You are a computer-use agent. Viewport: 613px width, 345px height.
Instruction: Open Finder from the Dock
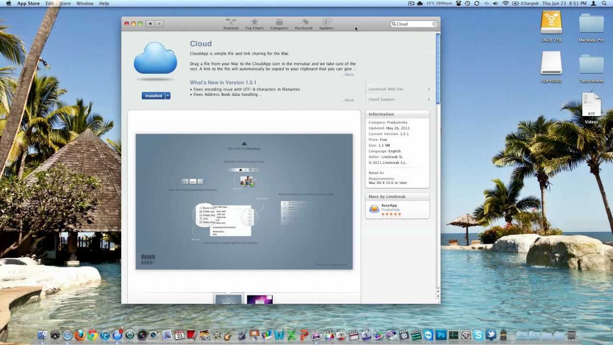(x=42, y=335)
